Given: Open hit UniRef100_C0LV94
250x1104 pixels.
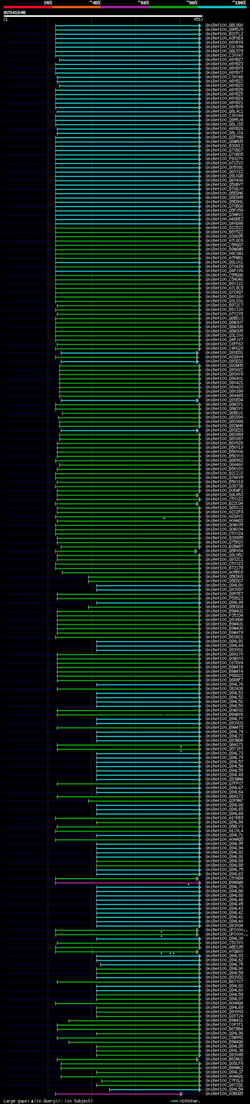Looking at the screenshot, I should pos(224,47).
